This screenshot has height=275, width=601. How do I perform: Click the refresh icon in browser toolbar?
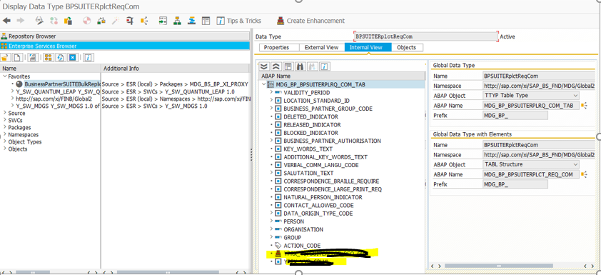coord(60,58)
